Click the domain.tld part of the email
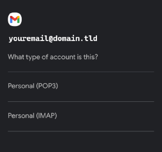Image resolution: width=162 pixels, height=152 pixels. [x=75, y=39]
